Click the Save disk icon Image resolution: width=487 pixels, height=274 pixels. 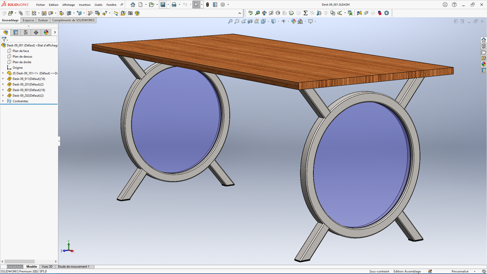pos(163,5)
